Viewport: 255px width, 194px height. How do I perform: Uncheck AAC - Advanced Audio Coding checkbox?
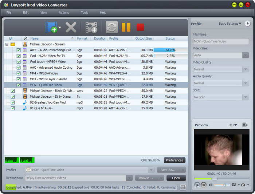(x=19, y=68)
